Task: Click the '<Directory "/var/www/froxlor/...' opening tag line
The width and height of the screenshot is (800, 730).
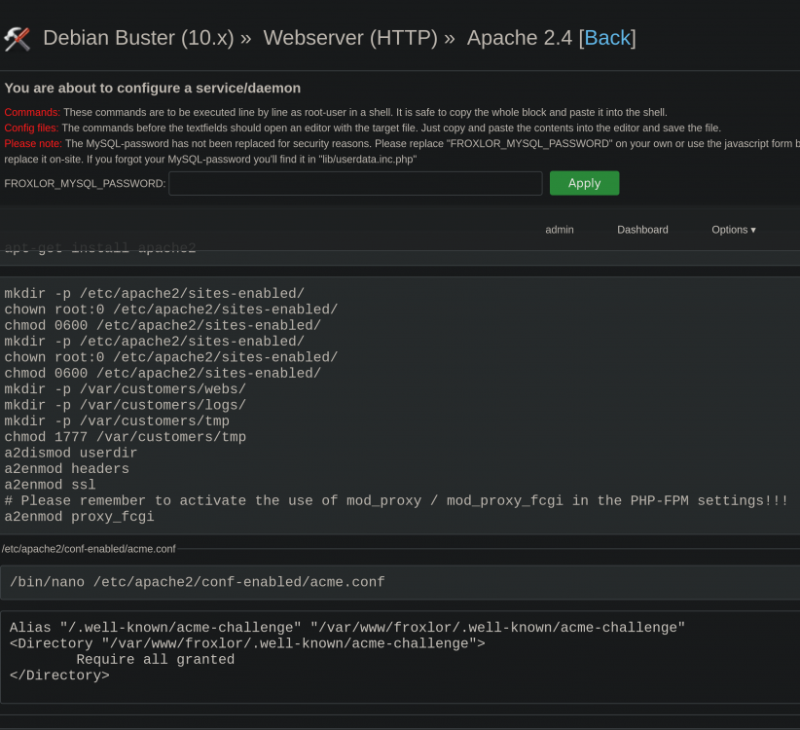Action: click(247, 643)
